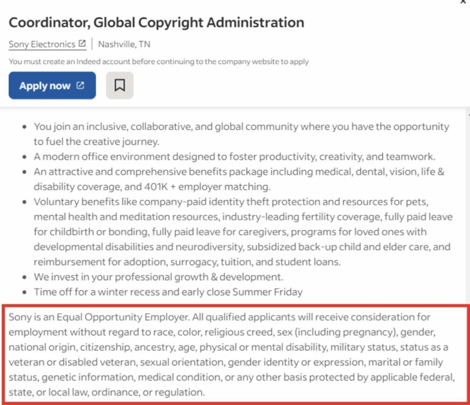The height and width of the screenshot is (405, 470).
Task: Save job with the bookmark icon
Action: click(120, 86)
